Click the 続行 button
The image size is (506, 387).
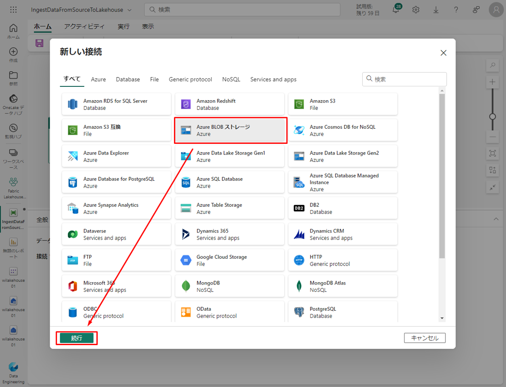[77, 338]
